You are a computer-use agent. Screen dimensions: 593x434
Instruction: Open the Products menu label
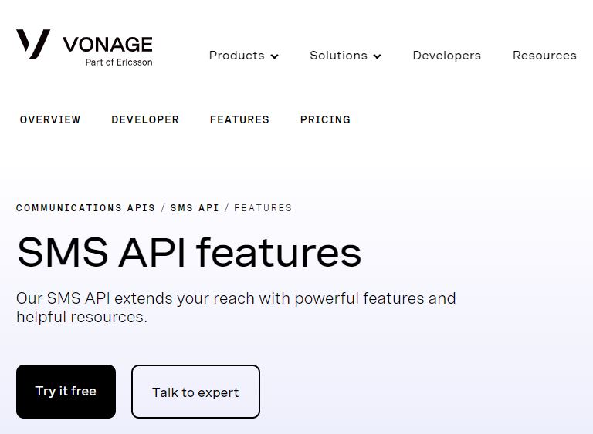[236, 56]
